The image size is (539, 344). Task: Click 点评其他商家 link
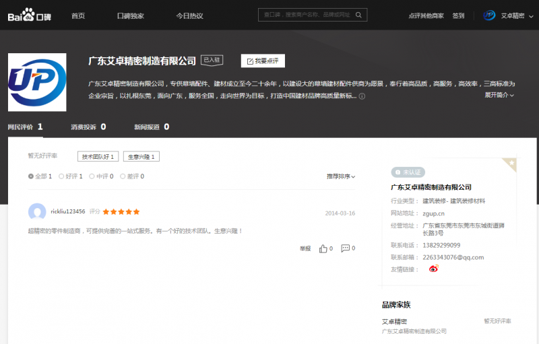click(x=426, y=15)
